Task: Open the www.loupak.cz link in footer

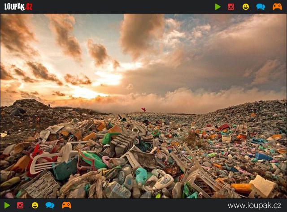Action: (255, 205)
